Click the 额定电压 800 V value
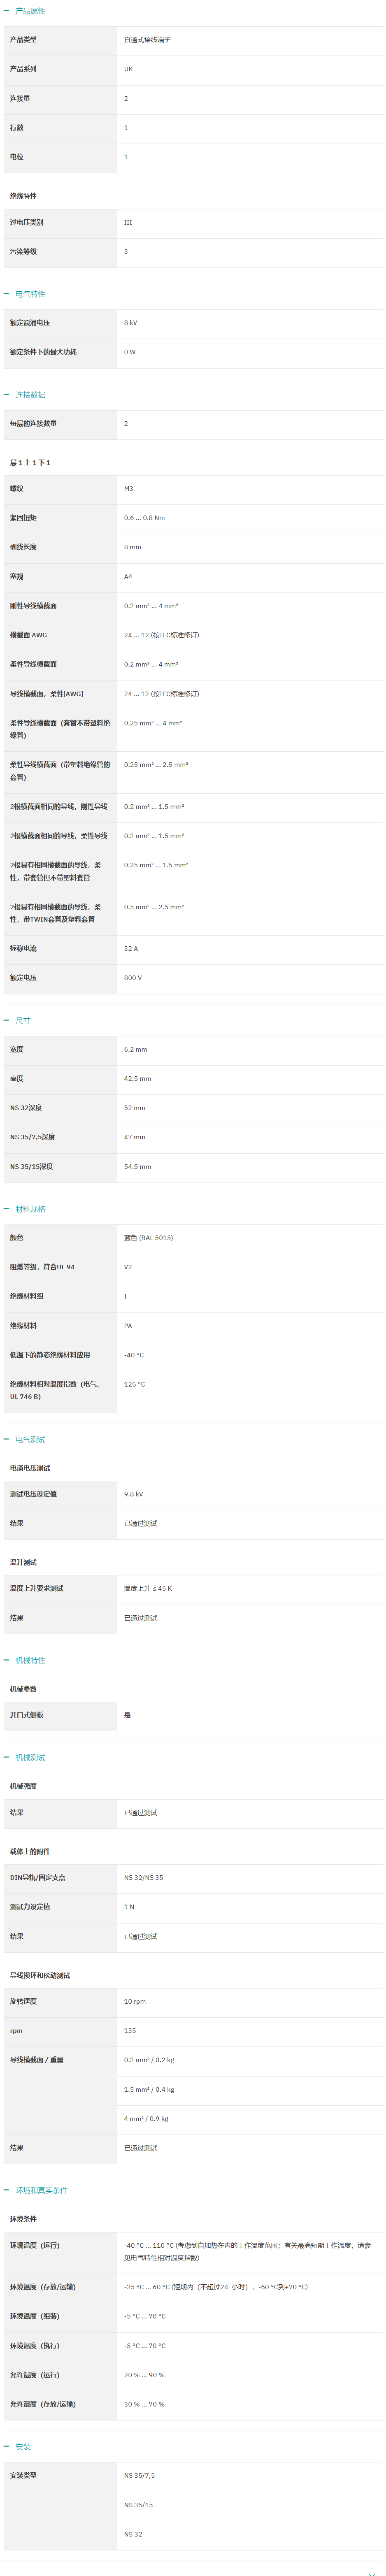This screenshot has width=386, height=2576. 133,978
